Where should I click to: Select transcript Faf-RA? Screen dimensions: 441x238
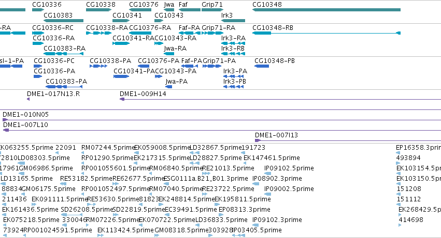(x=189, y=28)
